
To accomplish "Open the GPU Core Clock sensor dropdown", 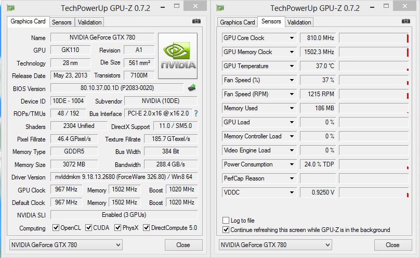I will (x=292, y=38).
